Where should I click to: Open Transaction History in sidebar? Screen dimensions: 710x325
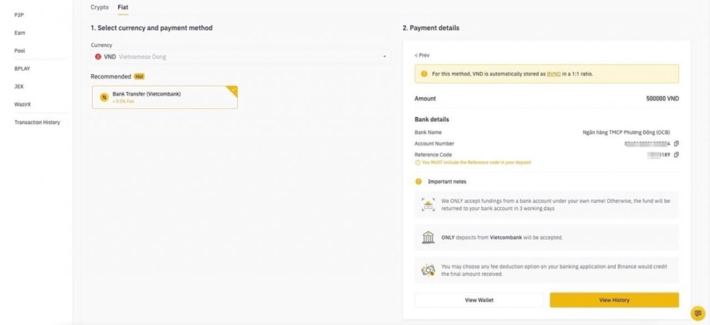37,123
